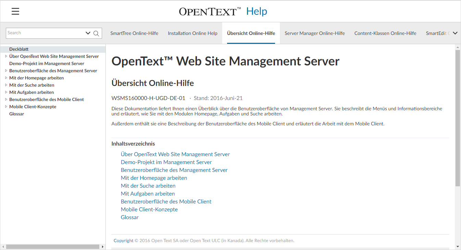Click the Copyright link in footer
Screen dimensions: 461x250
(123, 241)
